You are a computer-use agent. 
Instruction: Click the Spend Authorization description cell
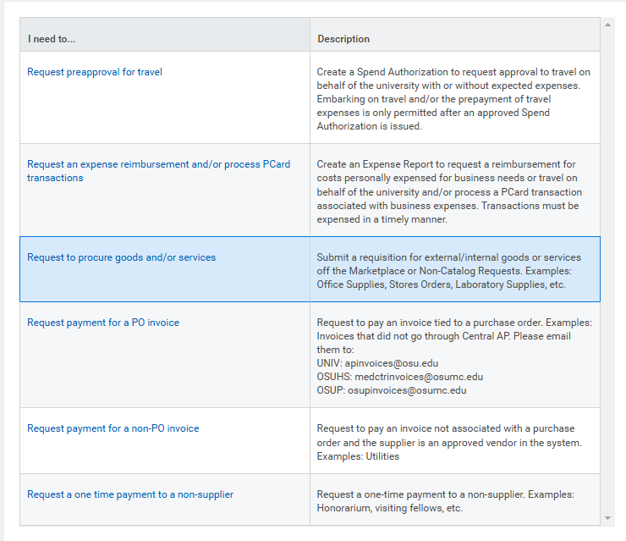tap(454, 99)
